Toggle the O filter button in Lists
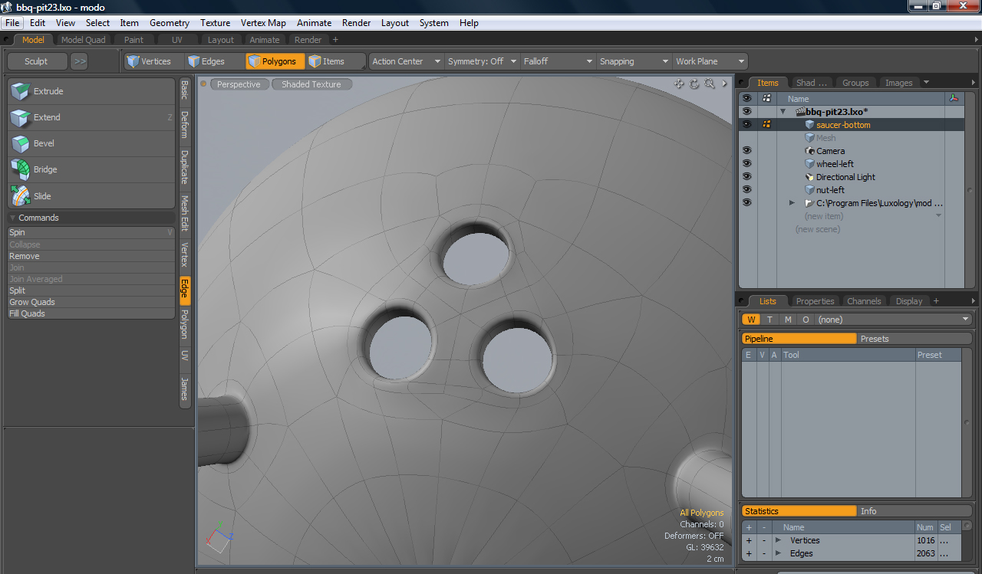The width and height of the screenshot is (982, 574). tap(806, 320)
